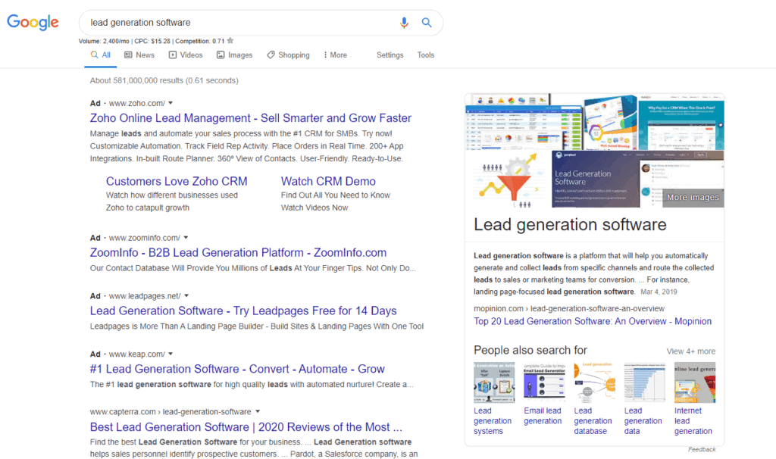Image resolution: width=776 pixels, height=459 pixels.
Task: Open Best Lead Generation Software Capterra result
Action: pyautogui.click(x=246, y=427)
